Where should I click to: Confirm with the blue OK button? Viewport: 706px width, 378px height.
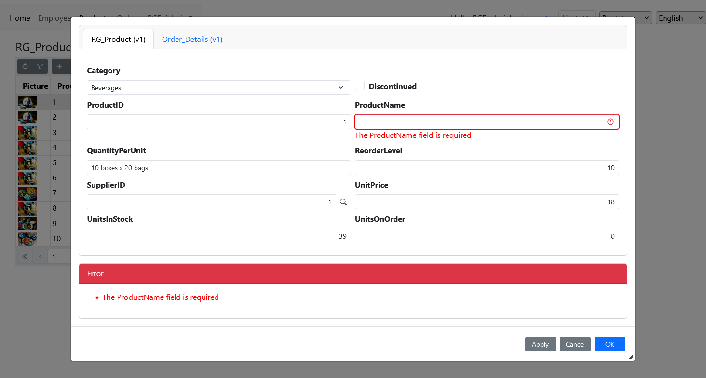[610, 344]
